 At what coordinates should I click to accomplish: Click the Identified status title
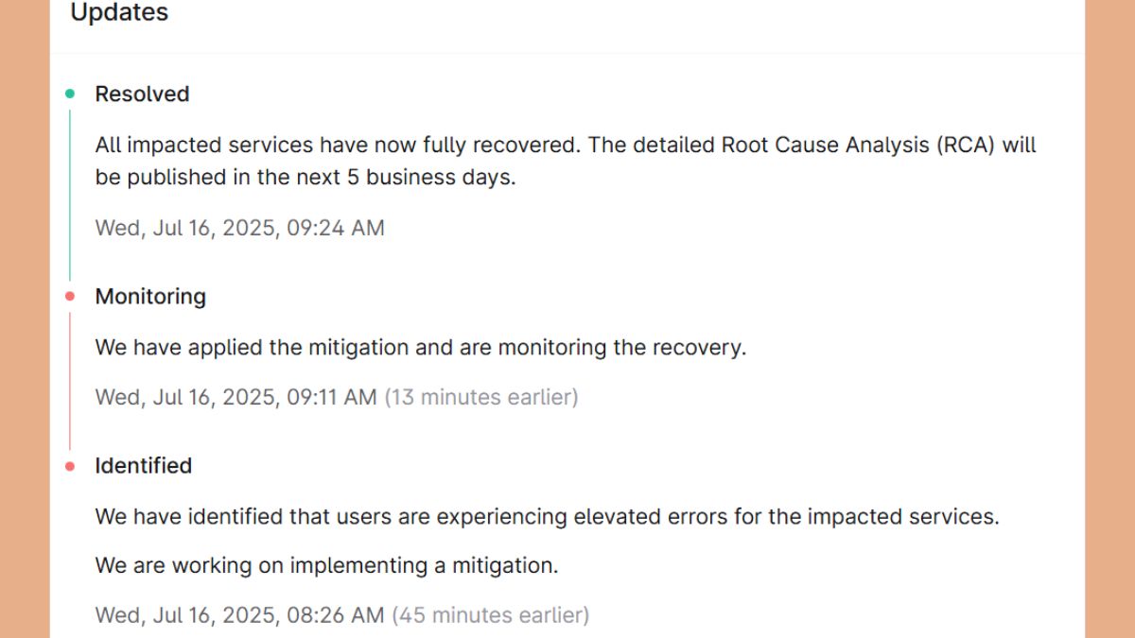(143, 465)
